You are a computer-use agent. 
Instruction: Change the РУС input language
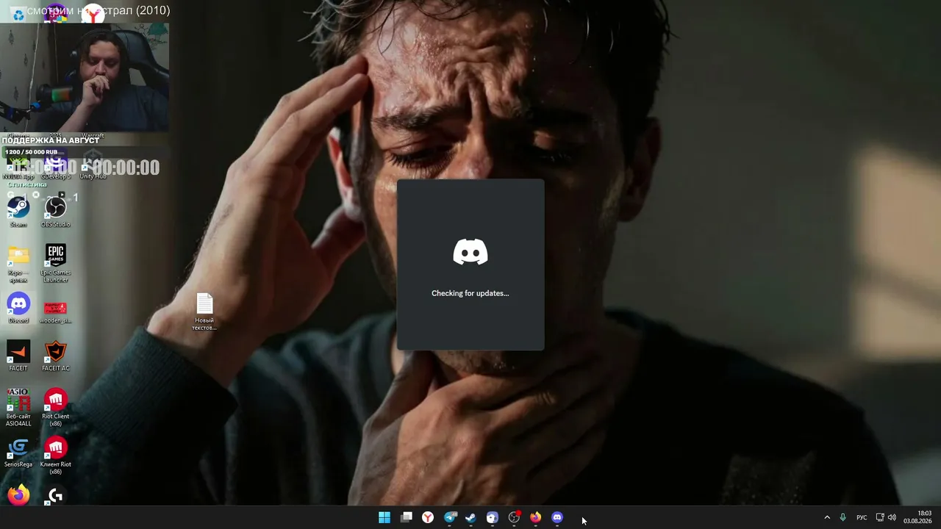862,518
